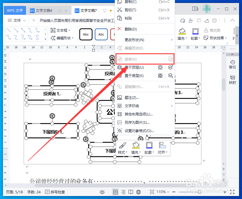Open the more options vertical dots
The image size is (242, 199).
coord(225,20)
